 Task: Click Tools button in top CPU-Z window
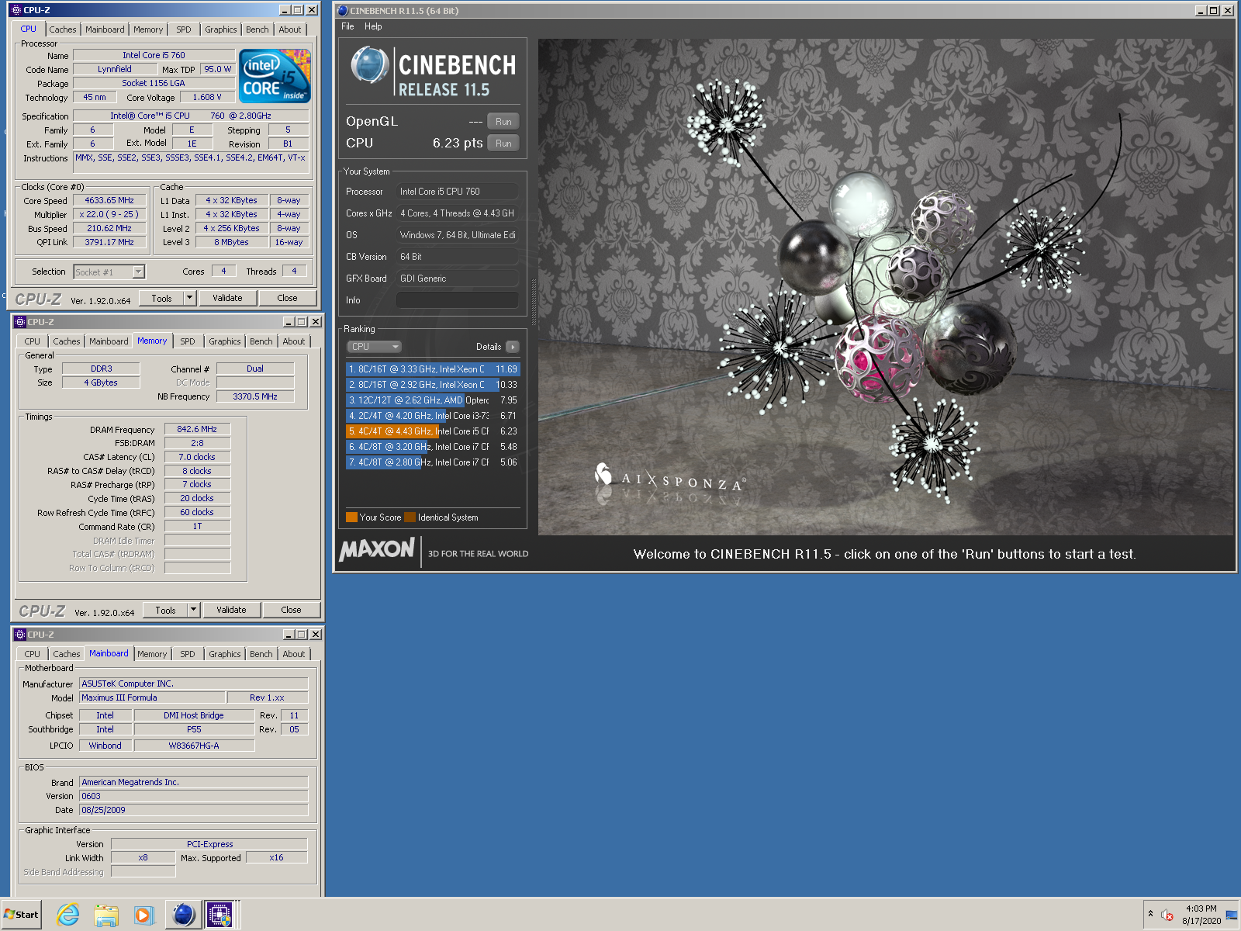161,298
